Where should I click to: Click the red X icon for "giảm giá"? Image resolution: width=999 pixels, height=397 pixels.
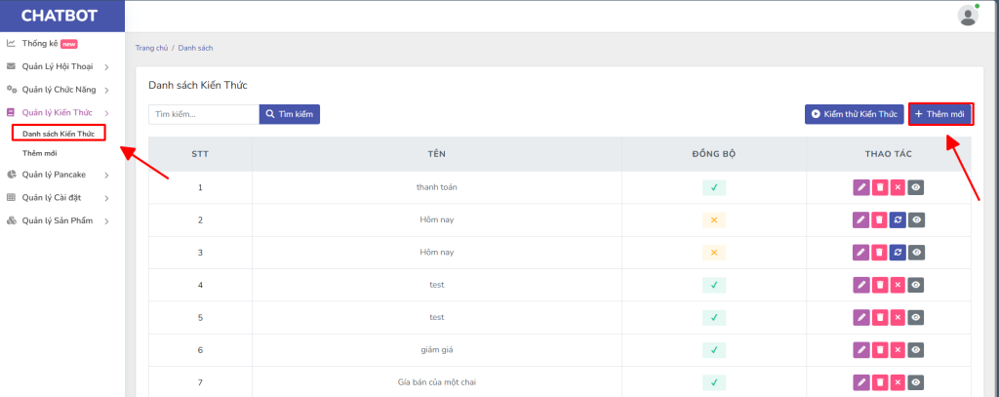point(898,349)
